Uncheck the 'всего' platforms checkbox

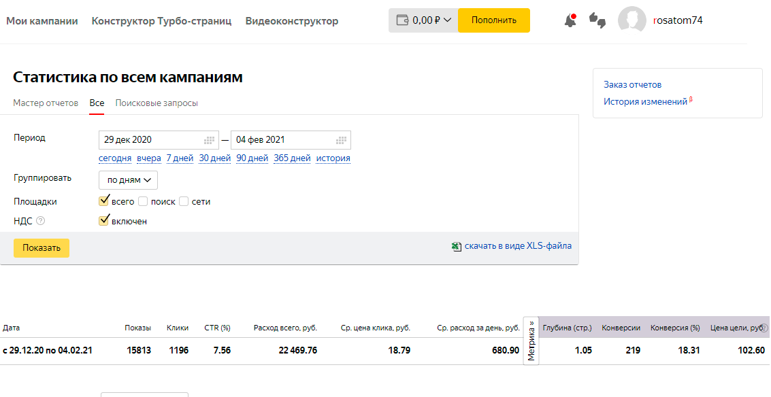click(104, 201)
